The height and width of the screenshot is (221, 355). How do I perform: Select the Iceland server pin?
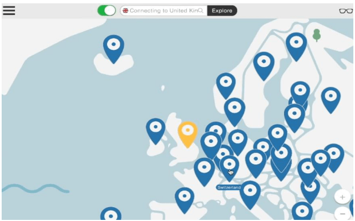pos(113,49)
